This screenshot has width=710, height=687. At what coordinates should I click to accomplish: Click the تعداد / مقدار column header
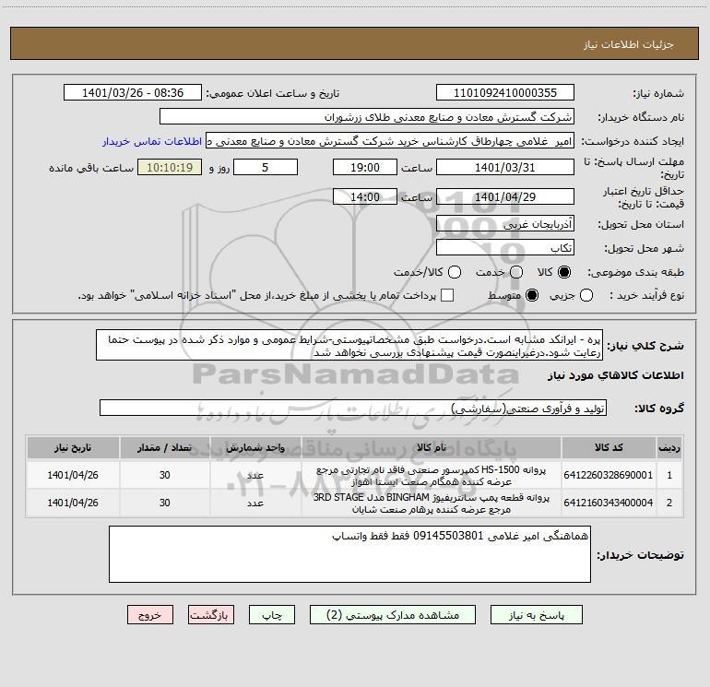[165, 448]
